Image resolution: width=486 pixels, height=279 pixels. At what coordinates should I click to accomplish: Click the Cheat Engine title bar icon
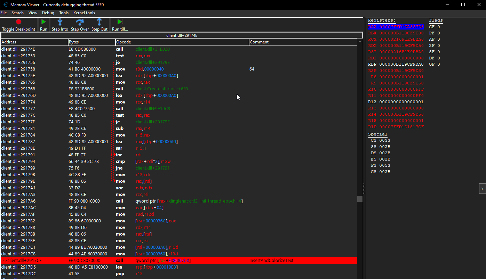pyautogui.click(x=6, y=5)
